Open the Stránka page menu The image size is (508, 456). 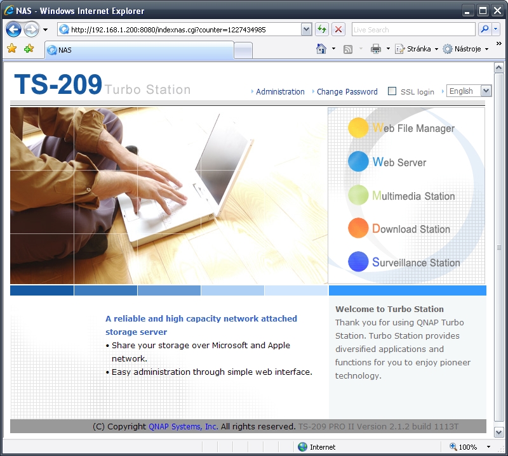417,49
